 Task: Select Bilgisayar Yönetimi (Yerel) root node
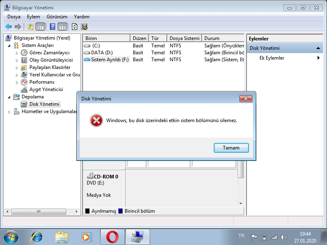coord(38,38)
